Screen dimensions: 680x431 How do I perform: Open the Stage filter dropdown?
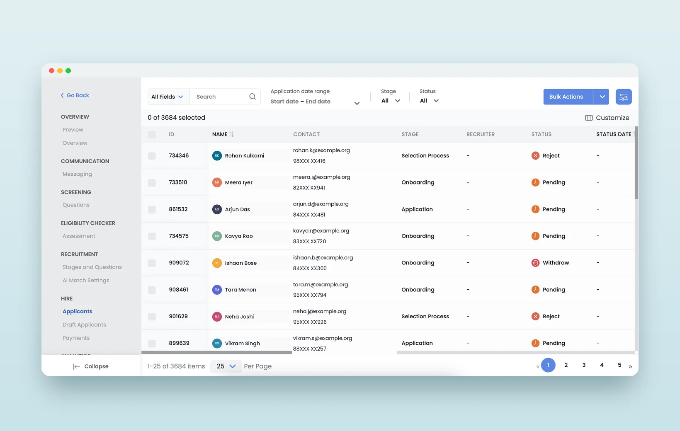[391, 101]
